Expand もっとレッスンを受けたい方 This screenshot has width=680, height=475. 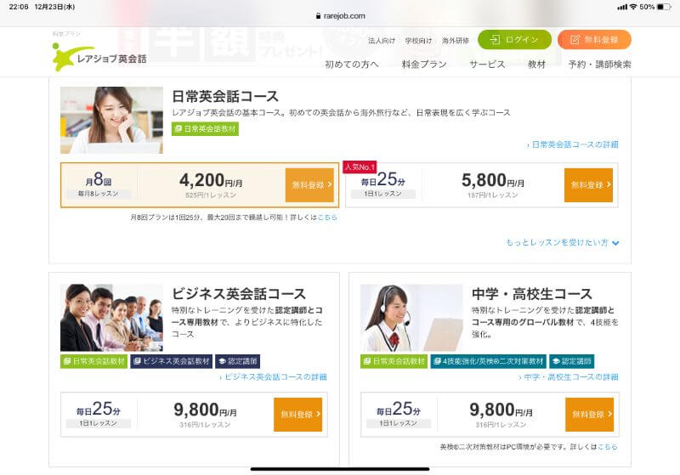click(563, 243)
